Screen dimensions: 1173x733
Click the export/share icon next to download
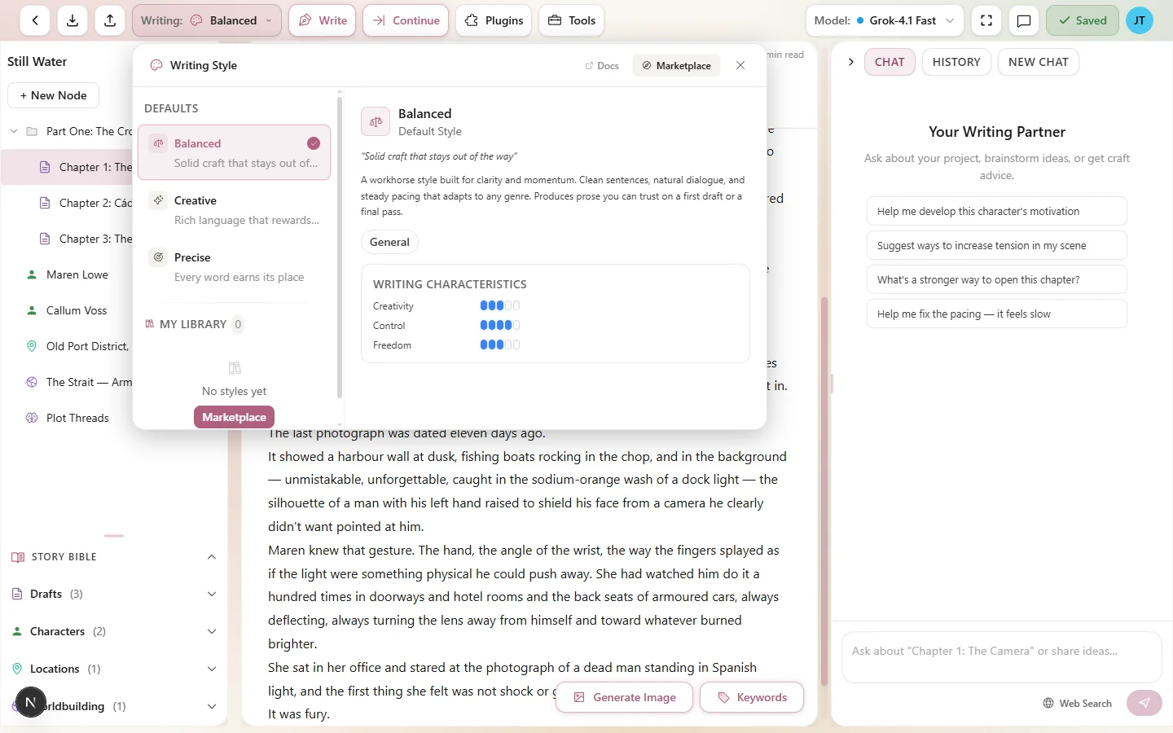coord(110,20)
